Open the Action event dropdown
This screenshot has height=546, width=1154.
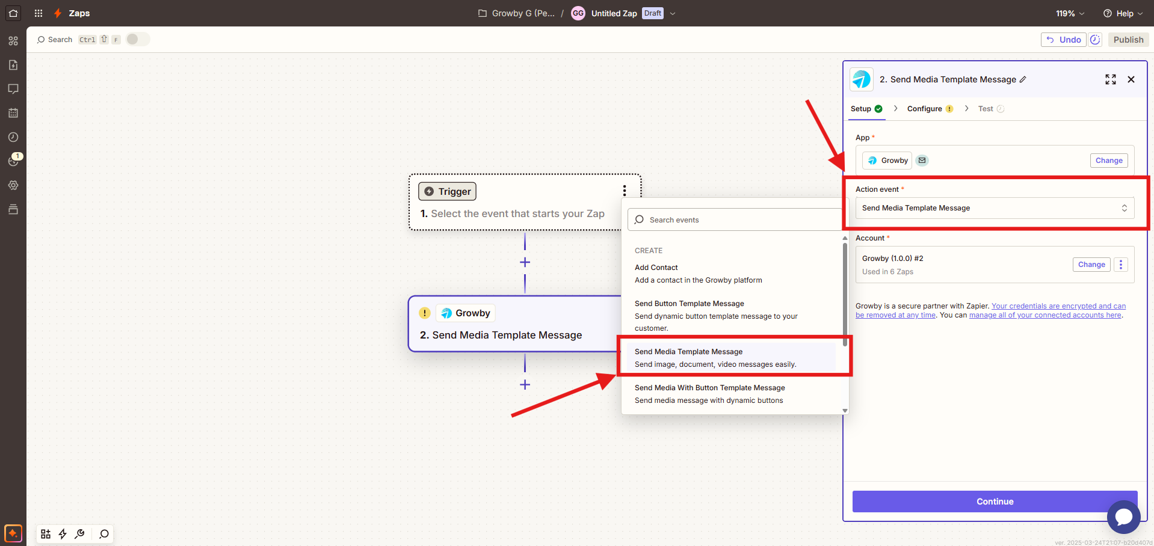click(x=995, y=208)
